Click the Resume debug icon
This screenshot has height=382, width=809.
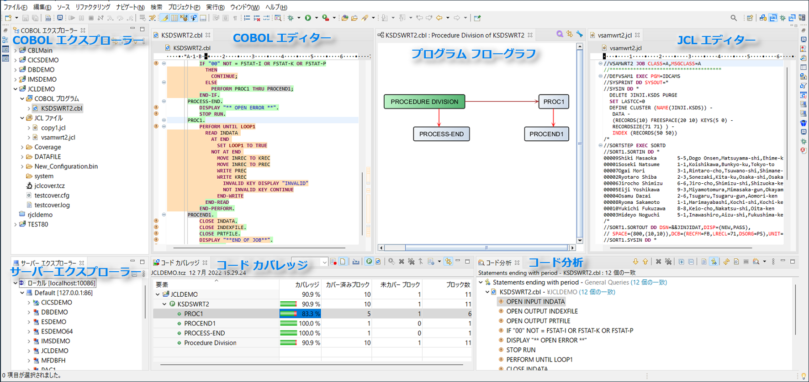(x=72, y=18)
